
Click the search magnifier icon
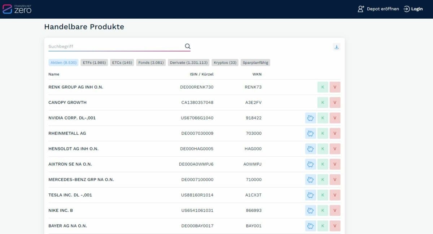187,46
